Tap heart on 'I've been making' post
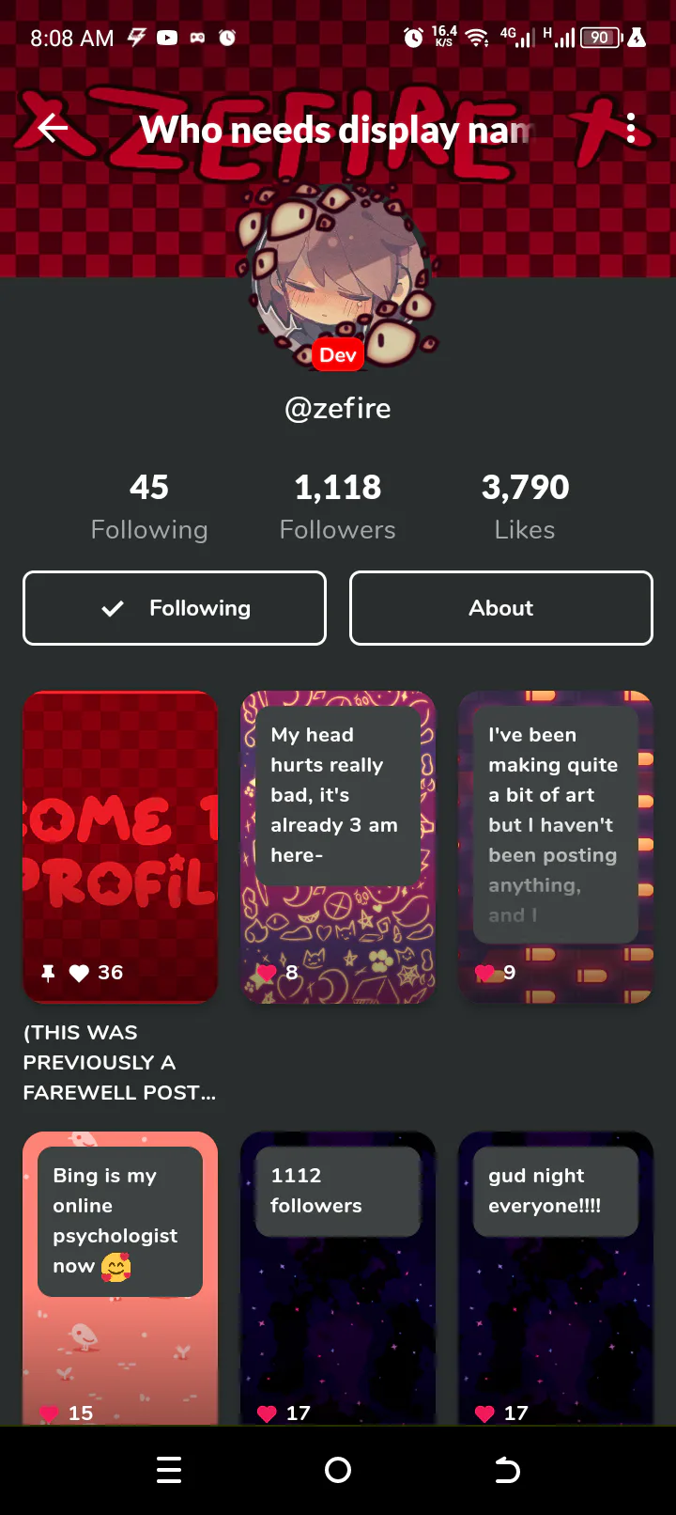The image size is (676, 1515). (484, 973)
